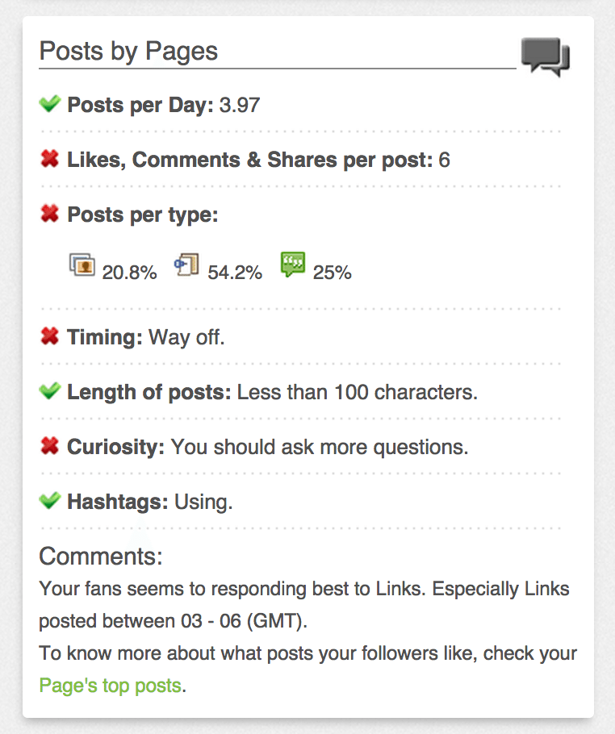The height and width of the screenshot is (734, 615).
Task: Select the 3.97 Posts per Day value
Action: pyautogui.click(x=238, y=104)
